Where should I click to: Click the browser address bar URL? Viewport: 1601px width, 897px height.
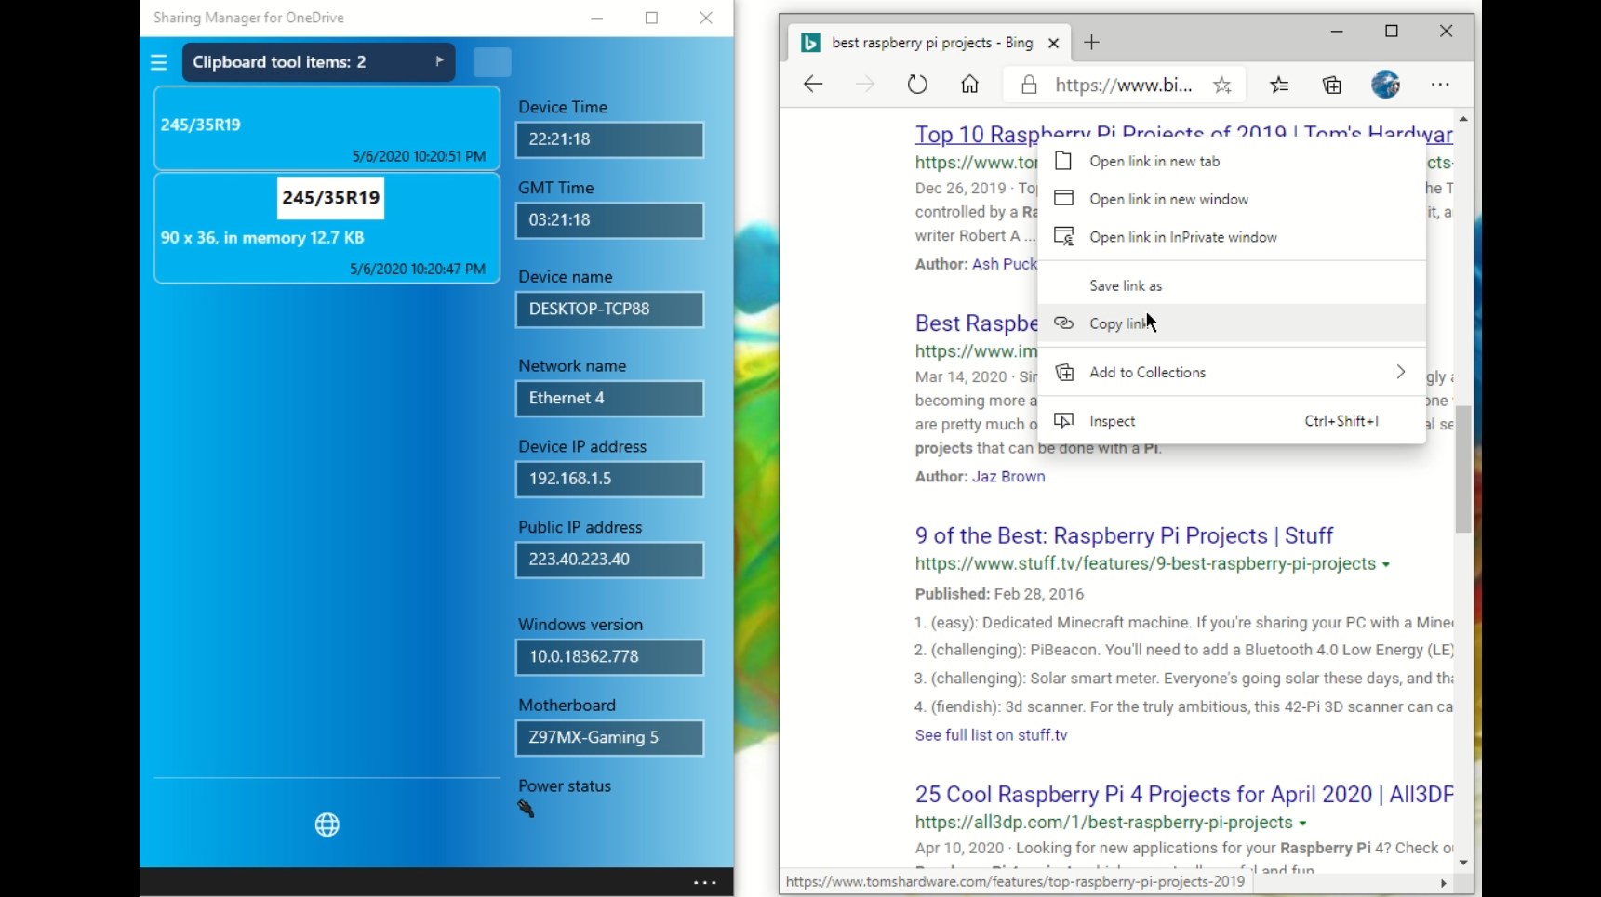click(x=1124, y=86)
